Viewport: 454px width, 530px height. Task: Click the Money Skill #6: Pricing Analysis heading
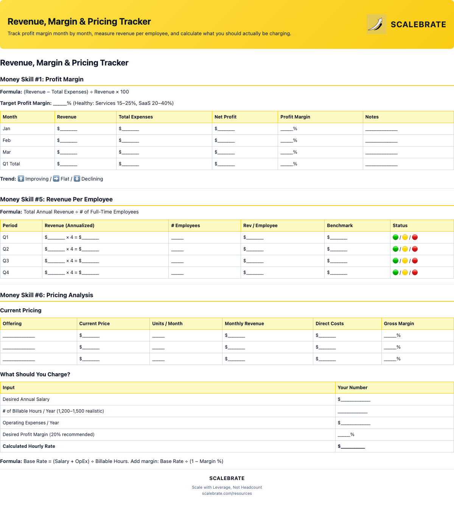pos(47,295)
